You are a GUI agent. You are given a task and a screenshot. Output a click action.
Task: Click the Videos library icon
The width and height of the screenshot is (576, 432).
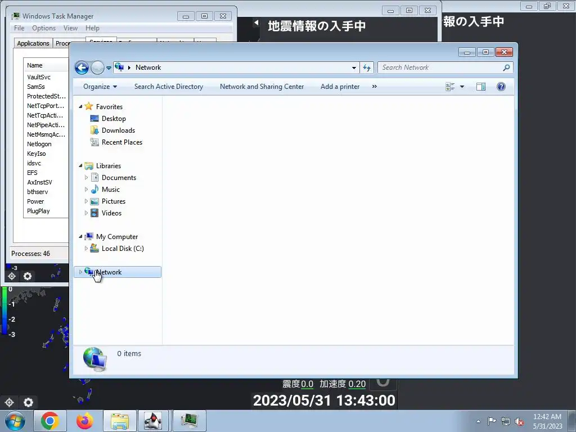tap(94, 213)
